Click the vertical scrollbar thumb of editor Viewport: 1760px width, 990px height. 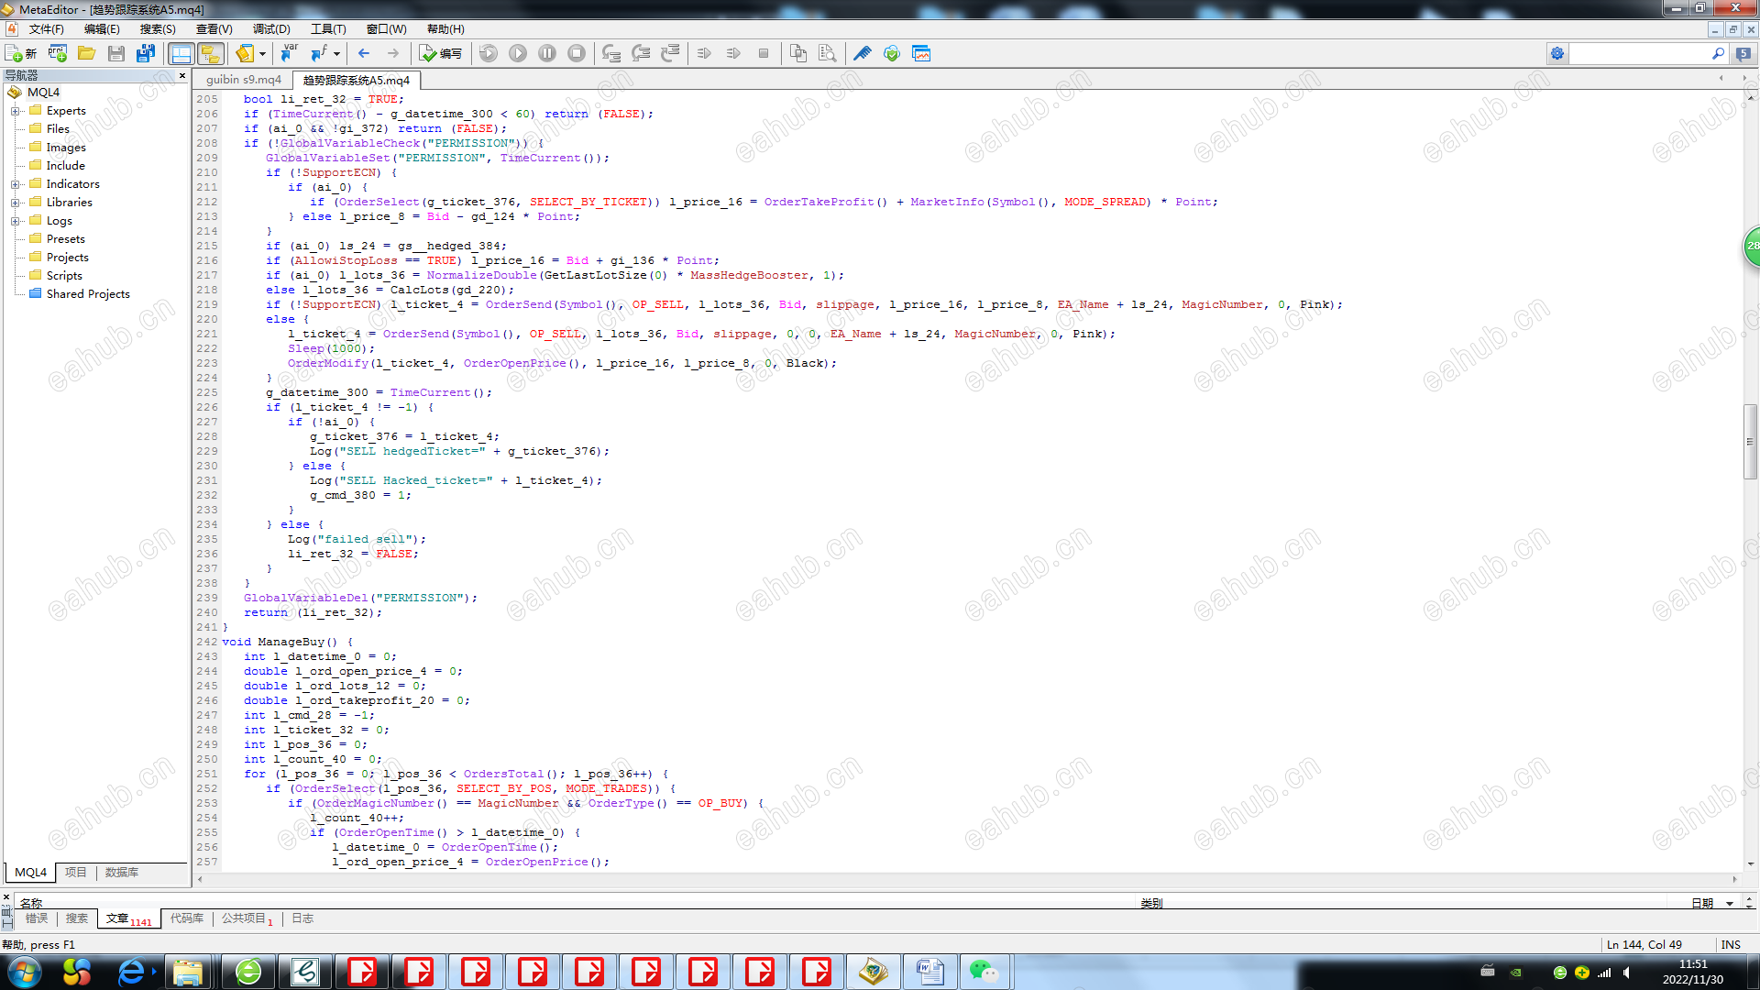1750,441
